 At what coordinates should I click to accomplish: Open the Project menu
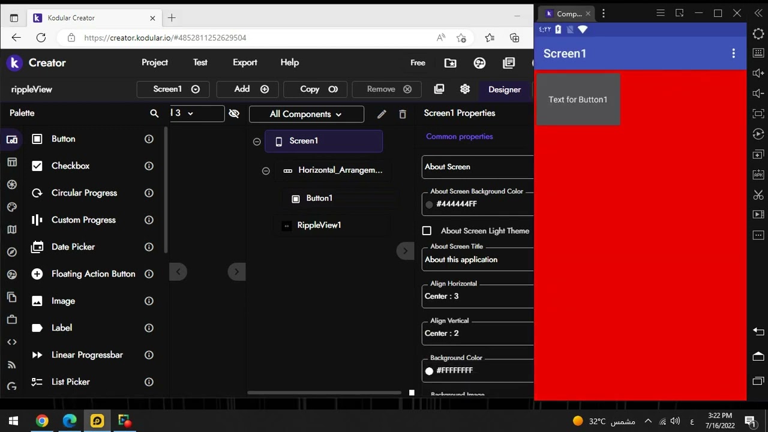pos(154,62)
